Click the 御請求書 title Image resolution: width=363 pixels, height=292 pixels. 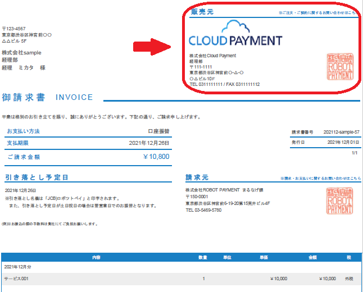click(24, 97)
